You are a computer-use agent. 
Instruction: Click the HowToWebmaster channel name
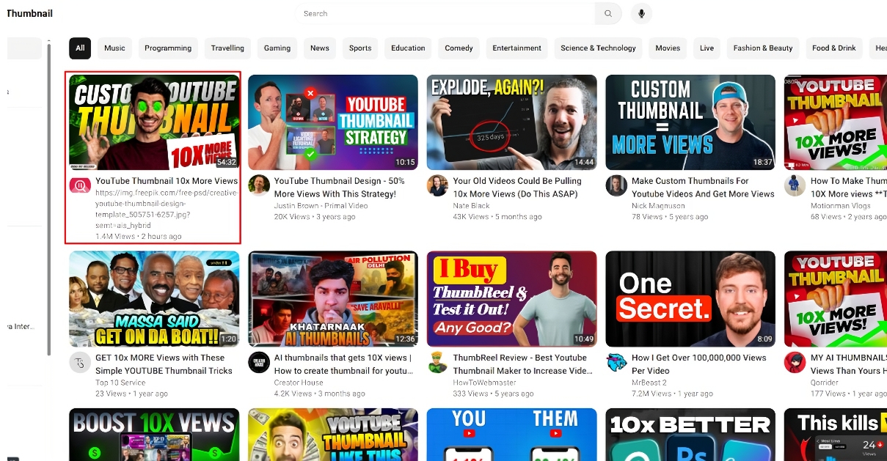[483, 383]
